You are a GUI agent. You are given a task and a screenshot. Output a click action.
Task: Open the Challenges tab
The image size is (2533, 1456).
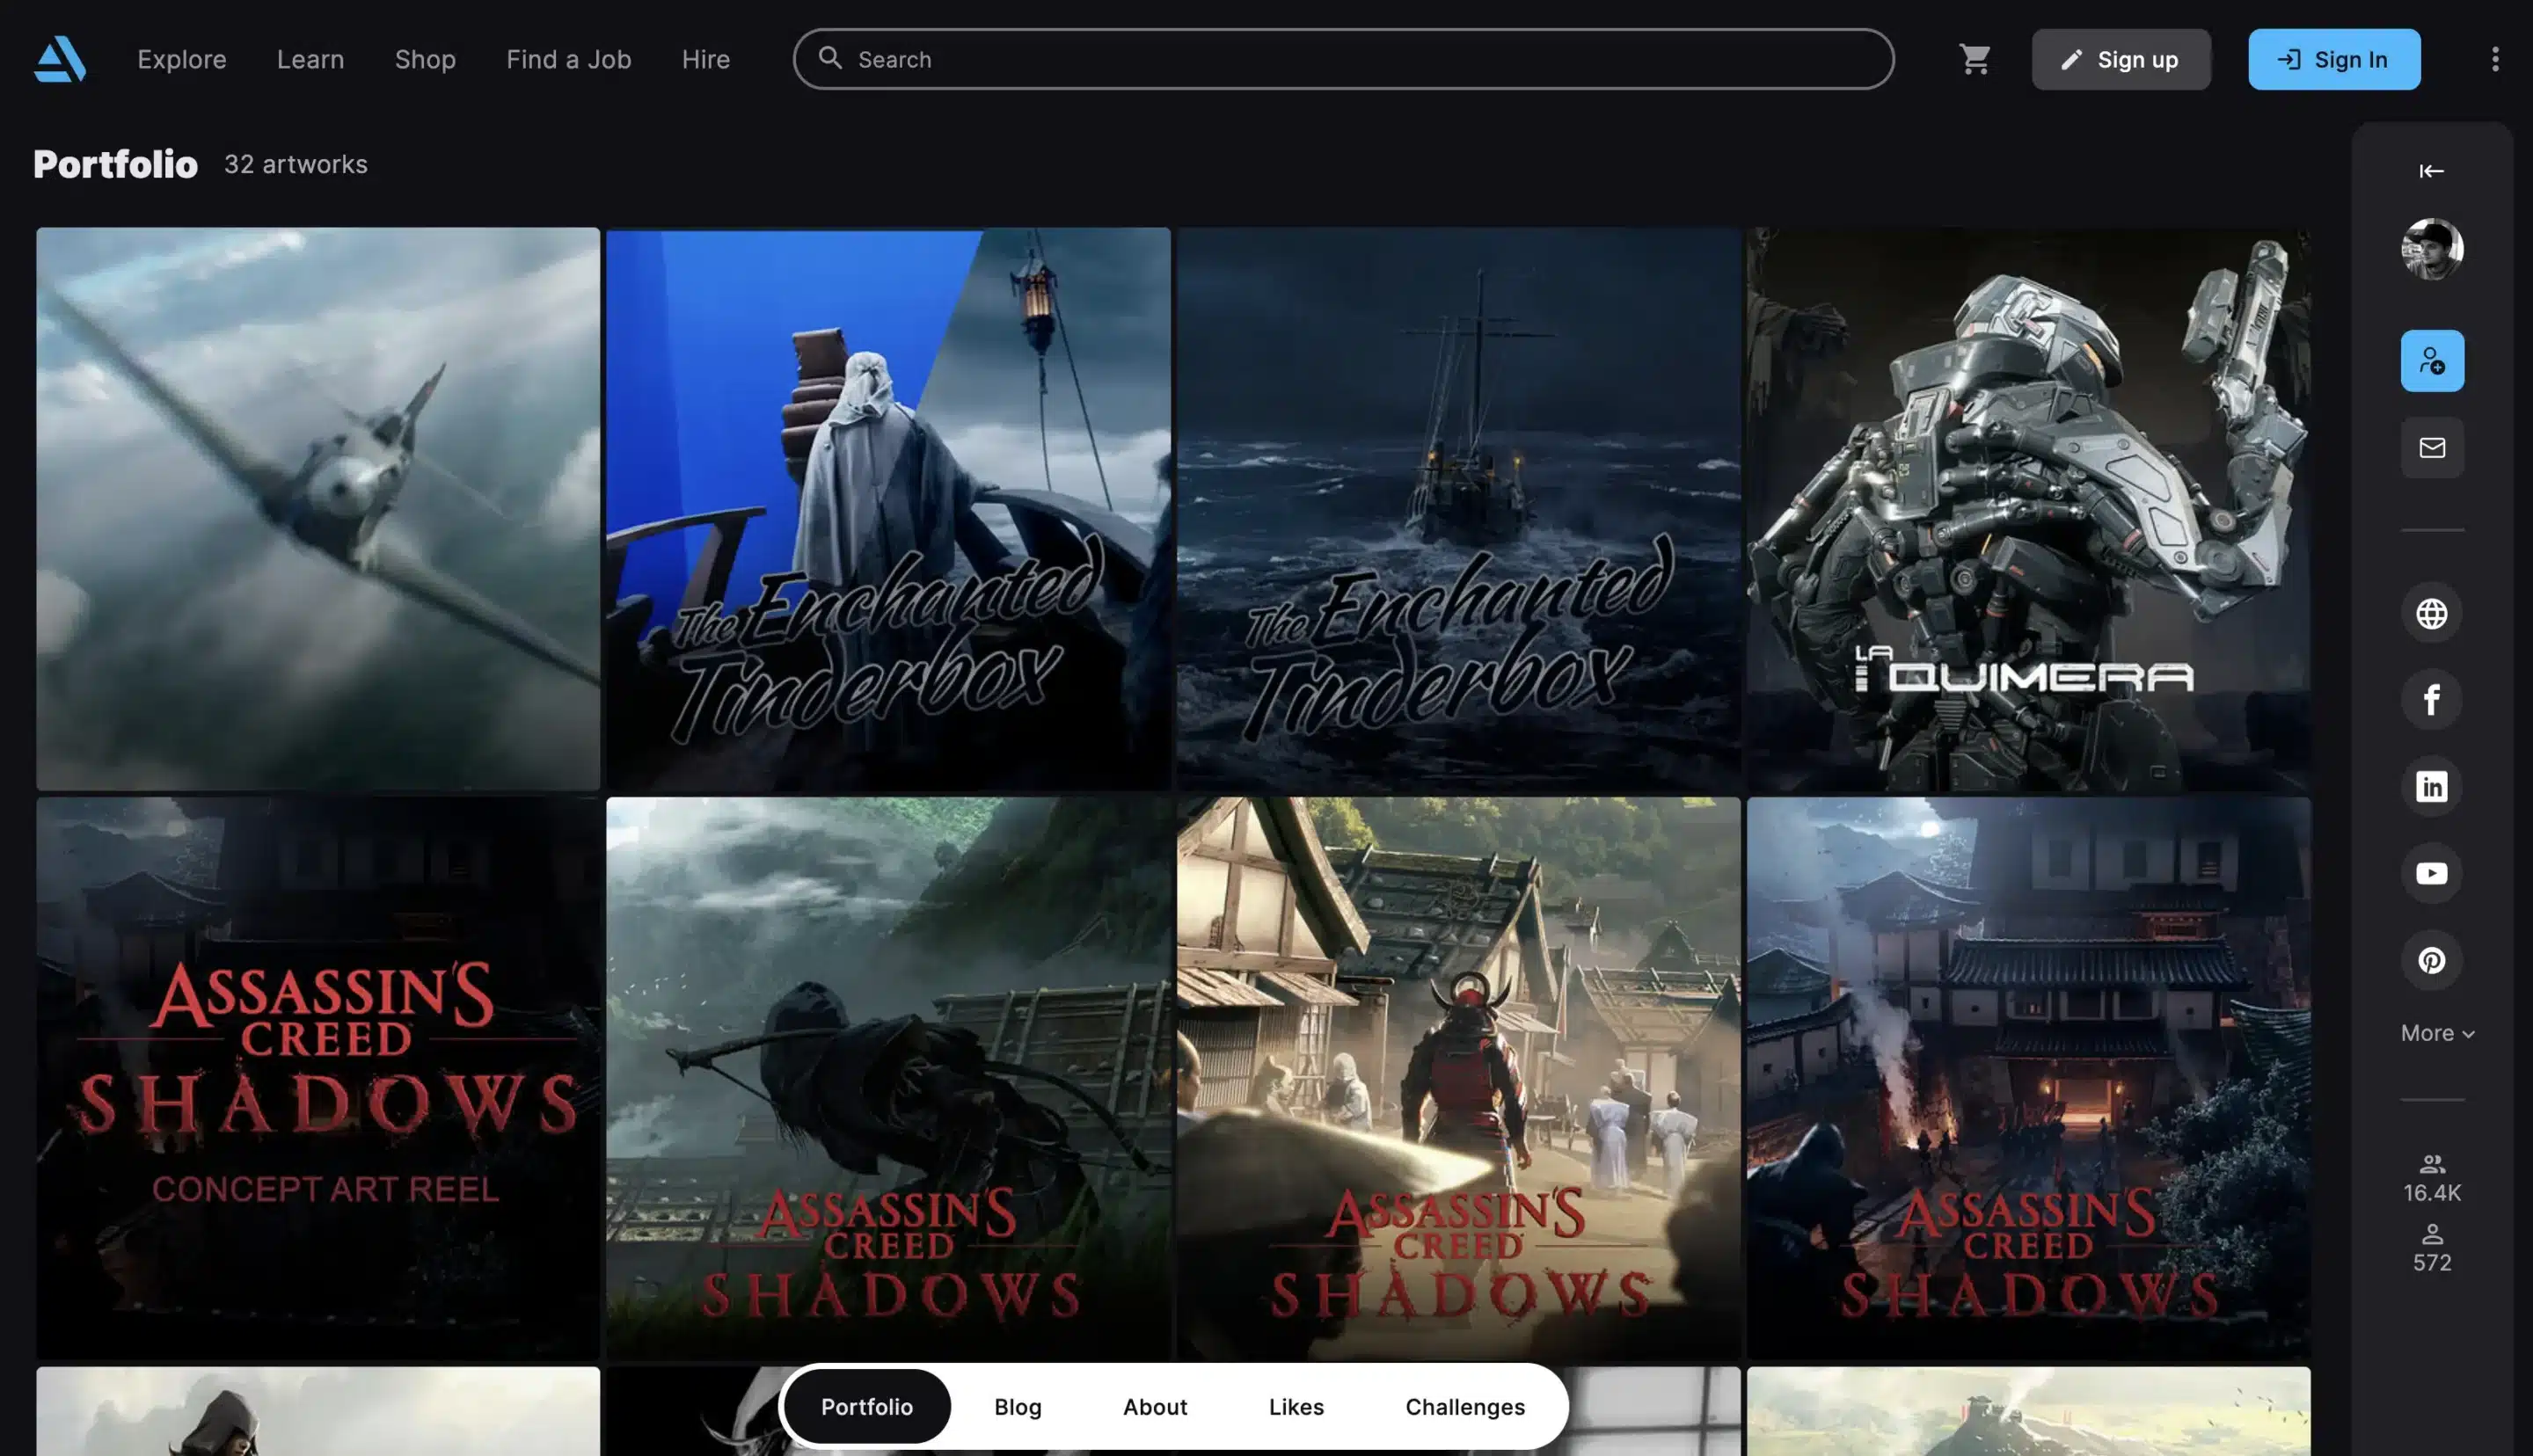1465,1406
